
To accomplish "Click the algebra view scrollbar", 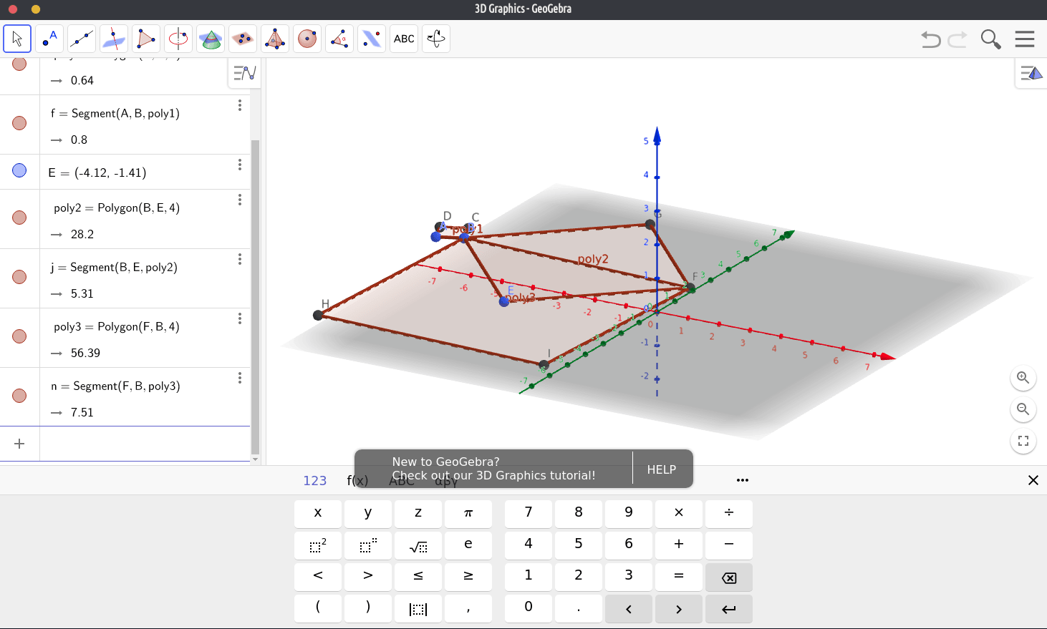I will point(256,296).
